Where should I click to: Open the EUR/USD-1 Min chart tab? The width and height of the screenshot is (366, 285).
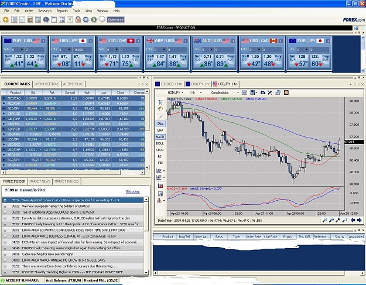pos(169,84)
